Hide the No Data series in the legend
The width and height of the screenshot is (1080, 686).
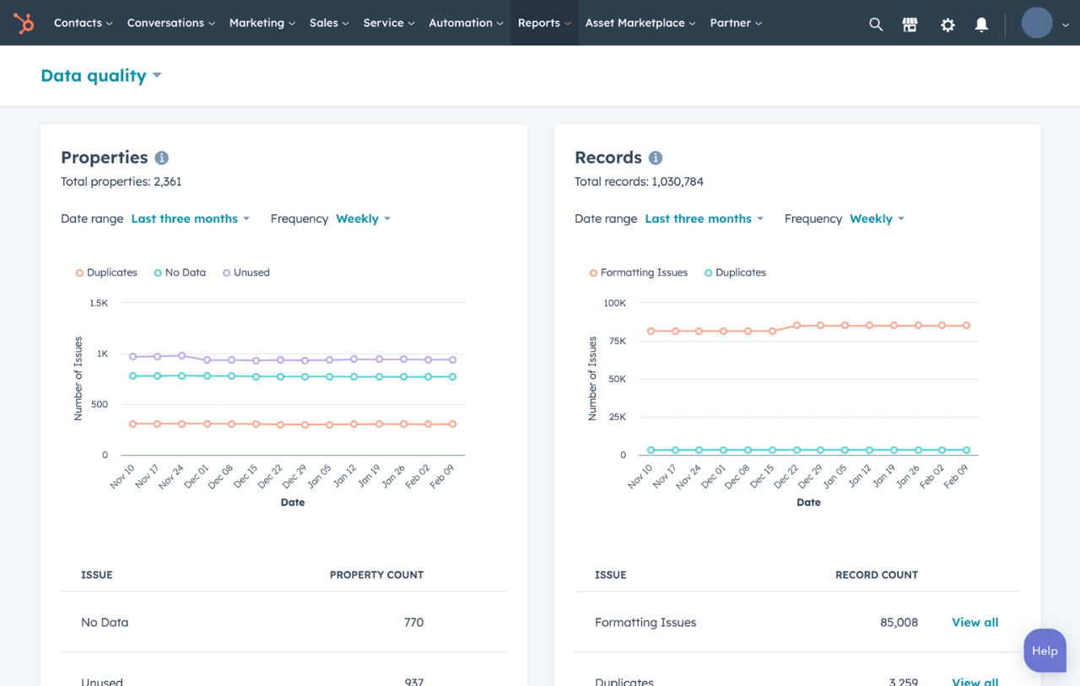coord(180,272)
